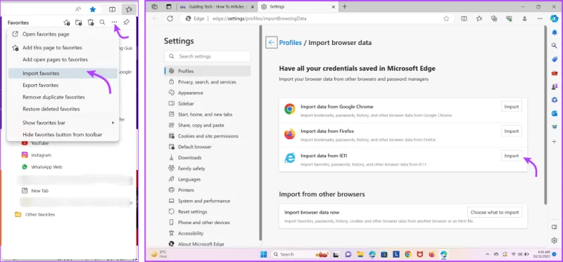Open the Other favorites folder
Viewport: 563px width, 262px height.
click(34, 214)
